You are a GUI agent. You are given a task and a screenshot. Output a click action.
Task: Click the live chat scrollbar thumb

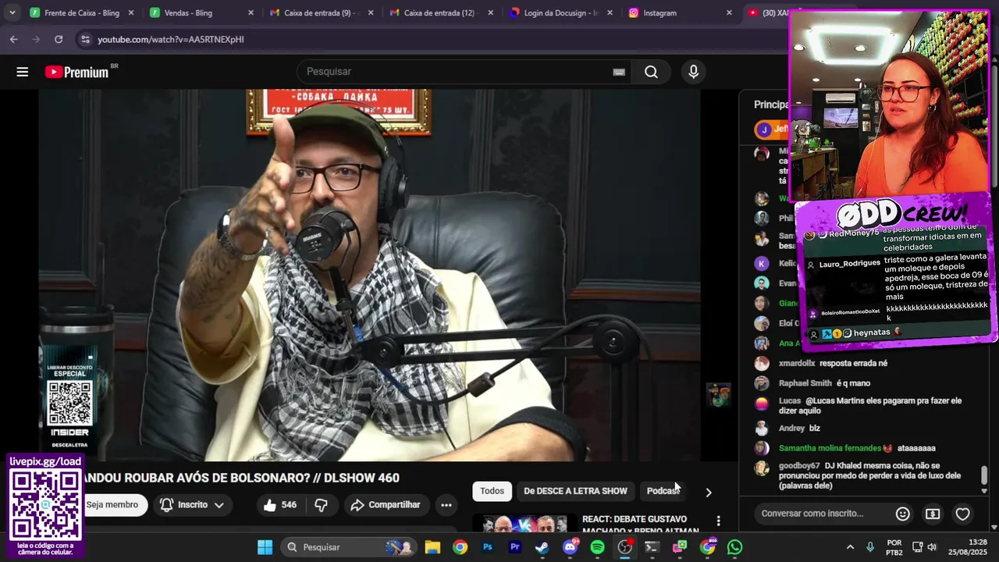pos(984,475)
